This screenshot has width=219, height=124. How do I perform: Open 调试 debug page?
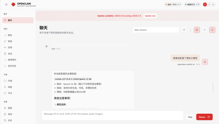[x=18, y=114]
